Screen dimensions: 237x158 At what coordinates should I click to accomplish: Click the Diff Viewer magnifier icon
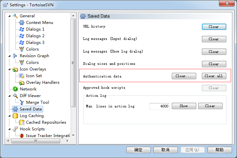pos(15,96)
